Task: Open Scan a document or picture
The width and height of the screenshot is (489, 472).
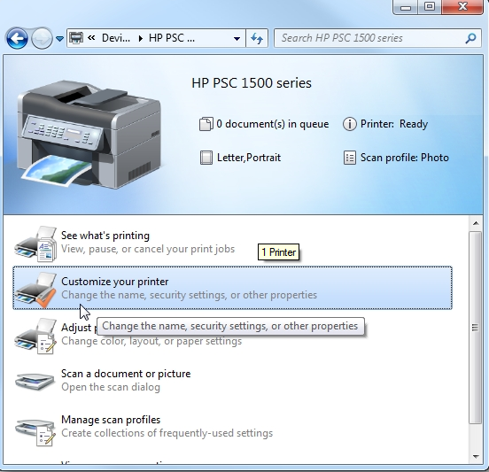Action: click(126, 374)
